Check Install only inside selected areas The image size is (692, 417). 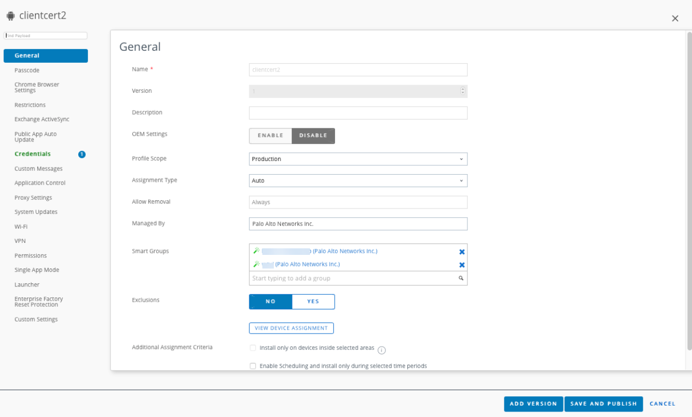pyautogui.click(x=253, y=348)
